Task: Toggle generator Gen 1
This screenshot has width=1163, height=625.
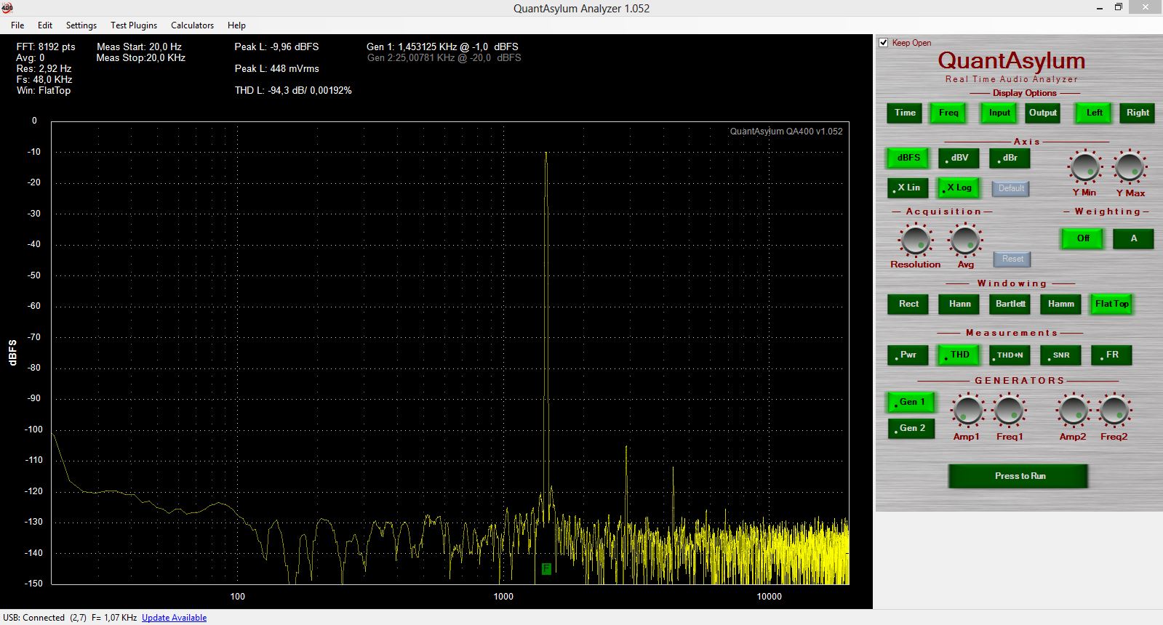Action: click(x=911, y=402)
